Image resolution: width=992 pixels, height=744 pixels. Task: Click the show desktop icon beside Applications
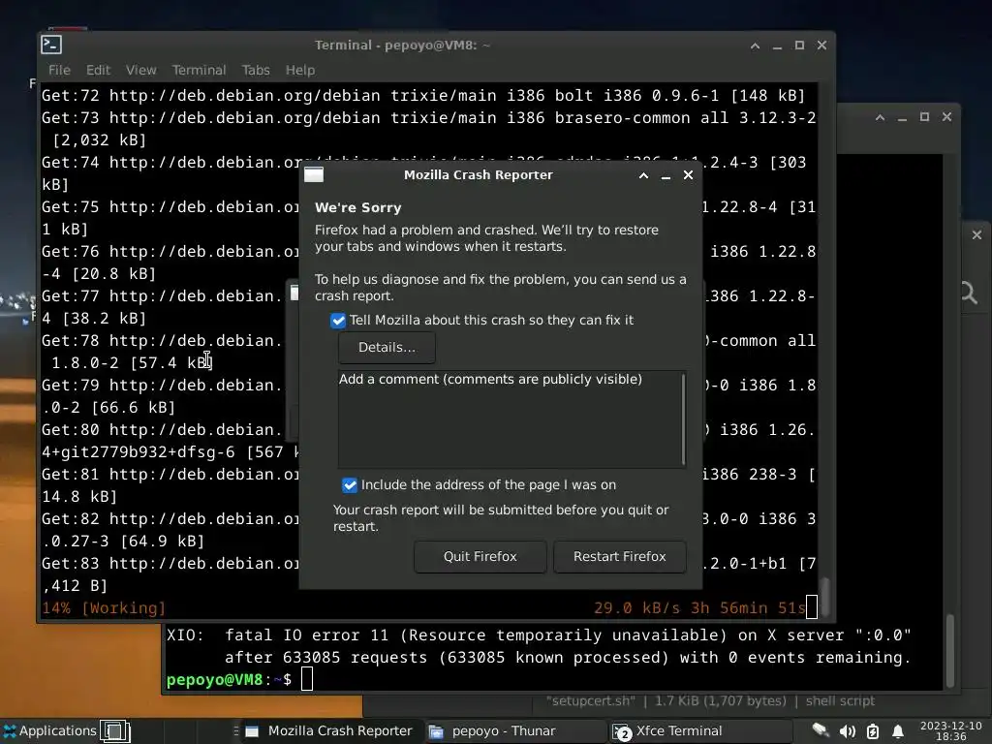115,731
